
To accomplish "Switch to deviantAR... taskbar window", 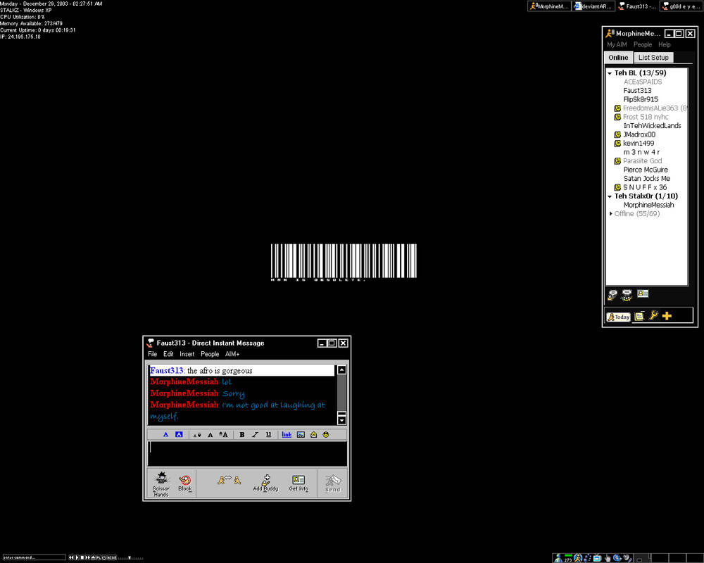I will click(x=593, y=6).
